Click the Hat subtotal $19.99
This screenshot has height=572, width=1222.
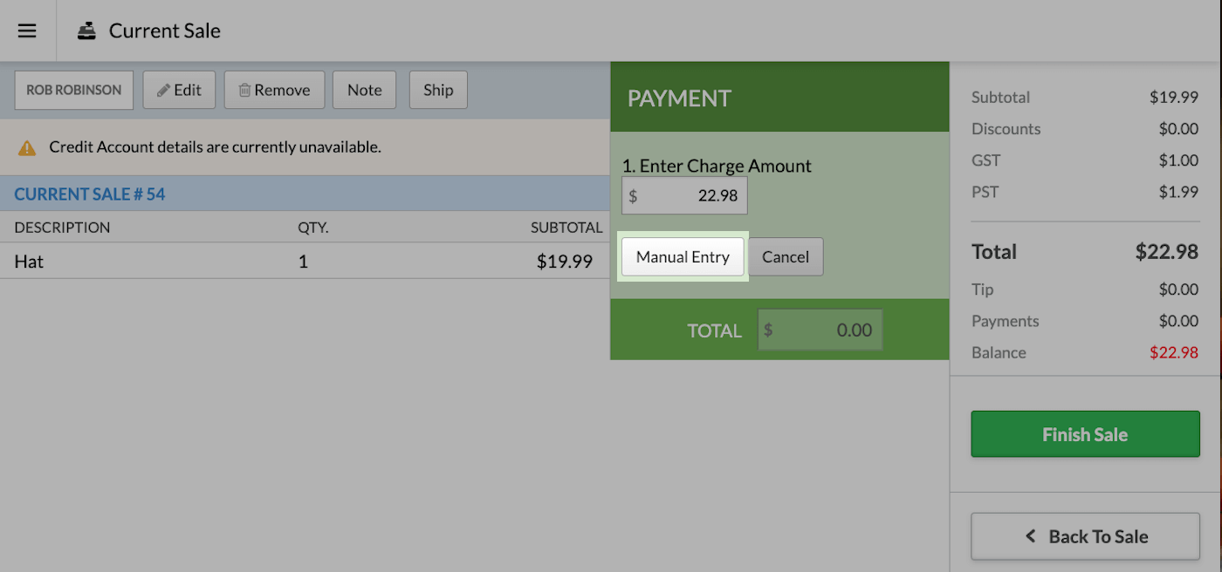click(x=565, y=261)
